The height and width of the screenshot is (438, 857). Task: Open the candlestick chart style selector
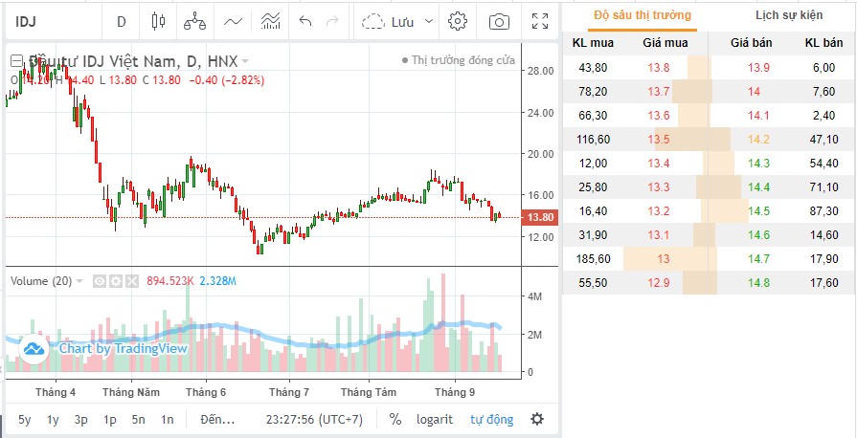pos(158,21)
